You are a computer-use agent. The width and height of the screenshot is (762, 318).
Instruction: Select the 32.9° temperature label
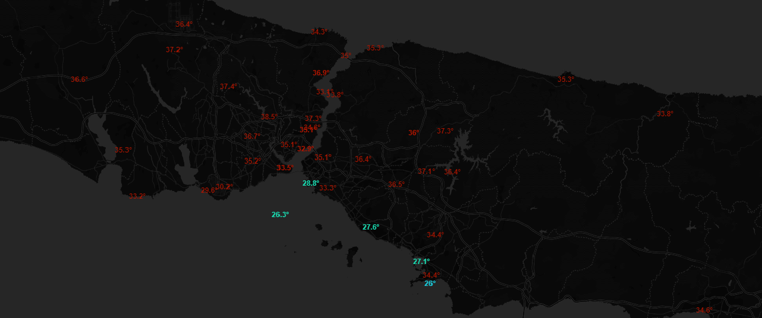point(306,149)
